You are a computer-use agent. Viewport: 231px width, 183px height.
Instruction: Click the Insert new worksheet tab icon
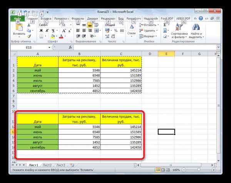[x=72, y=165]
